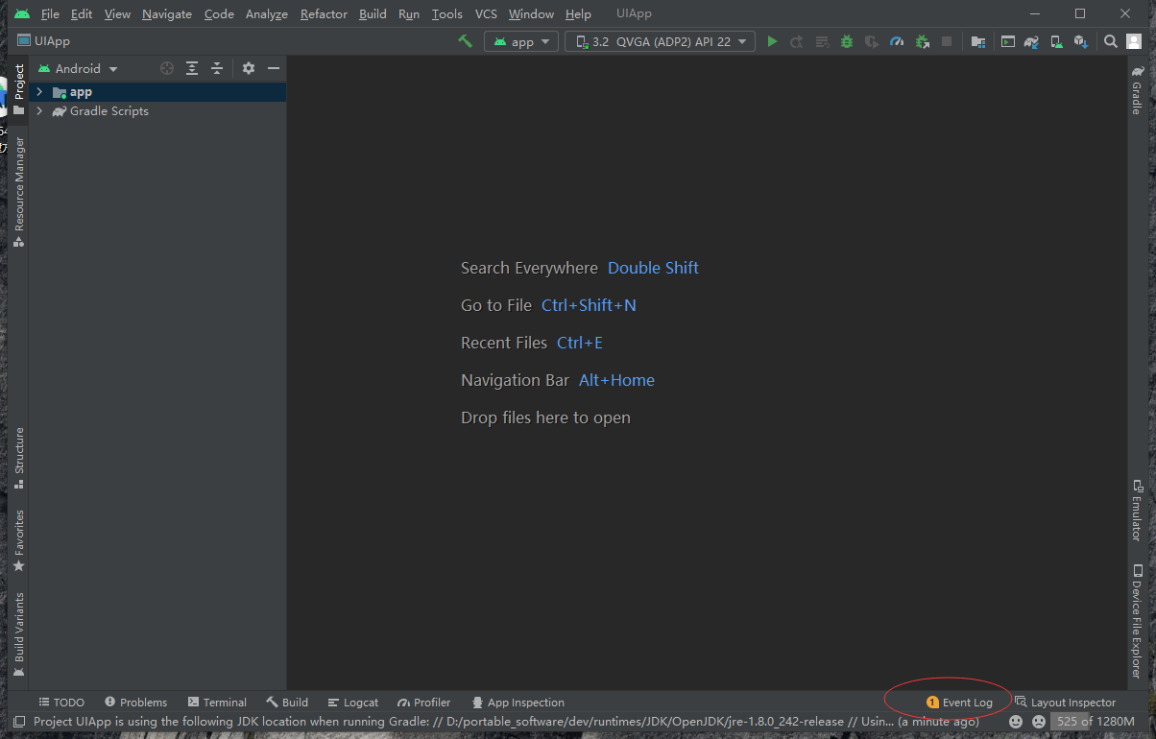The width and height of the screenshot is (1156, 739).
Task: Open the Refactor menu
Action: pyautogui.click(x=324, y=14)
